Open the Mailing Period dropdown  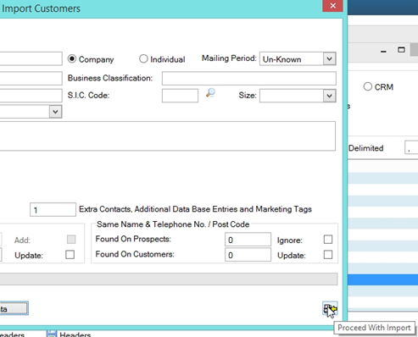click(x=329, y=59)
